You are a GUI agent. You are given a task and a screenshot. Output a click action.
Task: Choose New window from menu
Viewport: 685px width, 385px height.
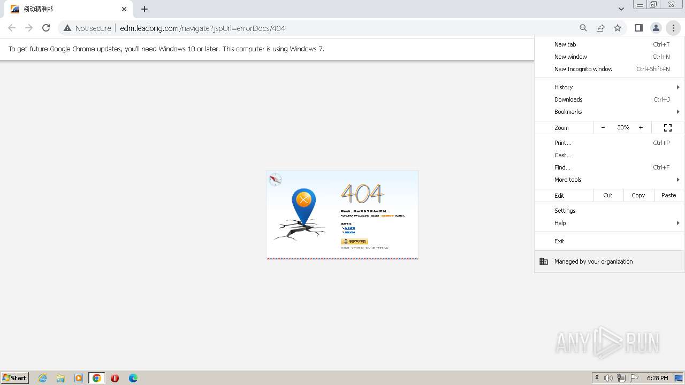[x=610, y=57]
